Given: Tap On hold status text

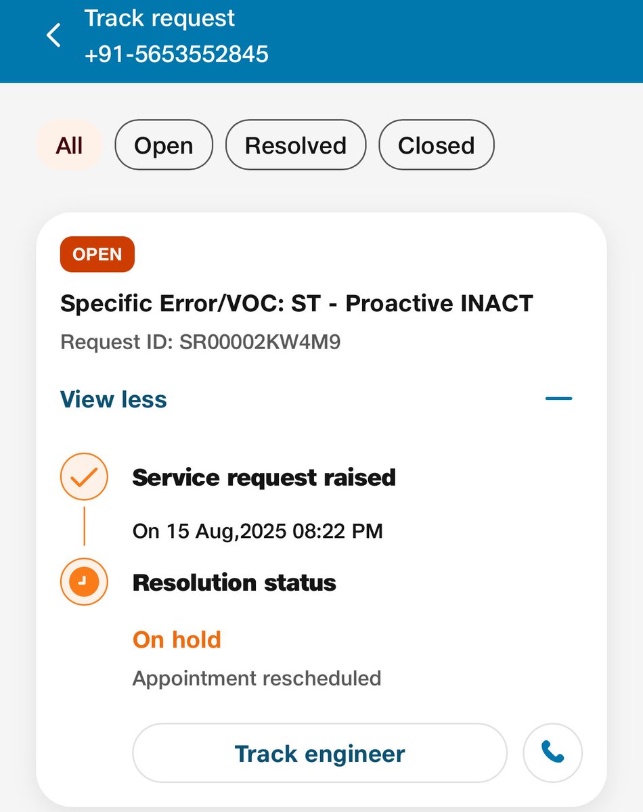Looking at the screenshot, I should coord(177,639).
